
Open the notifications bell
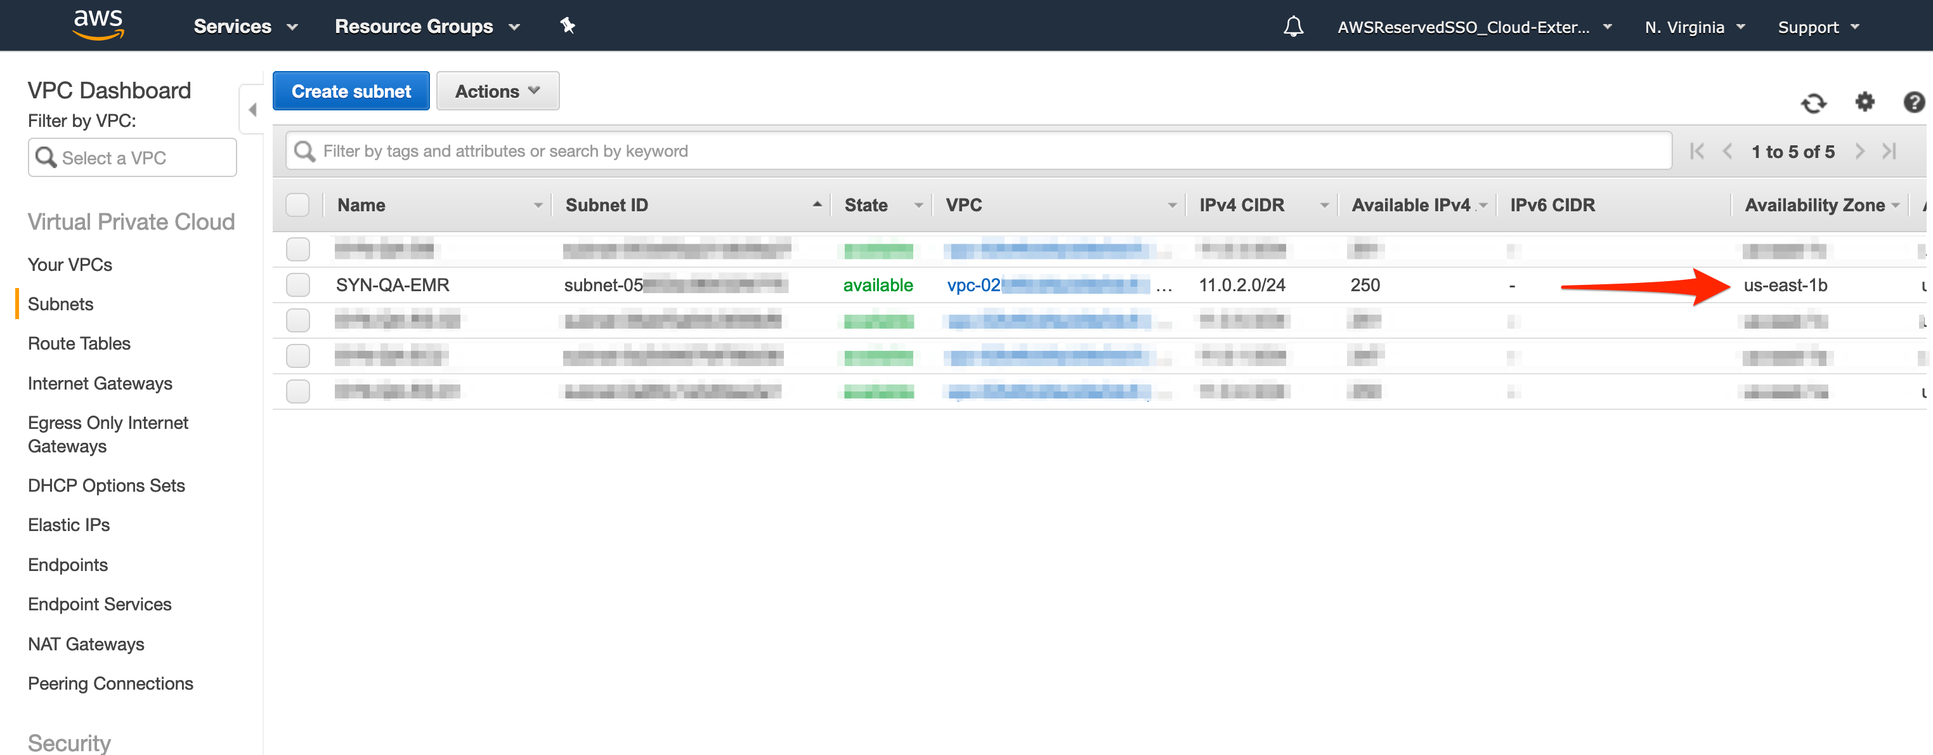[x=1293, y=27]
